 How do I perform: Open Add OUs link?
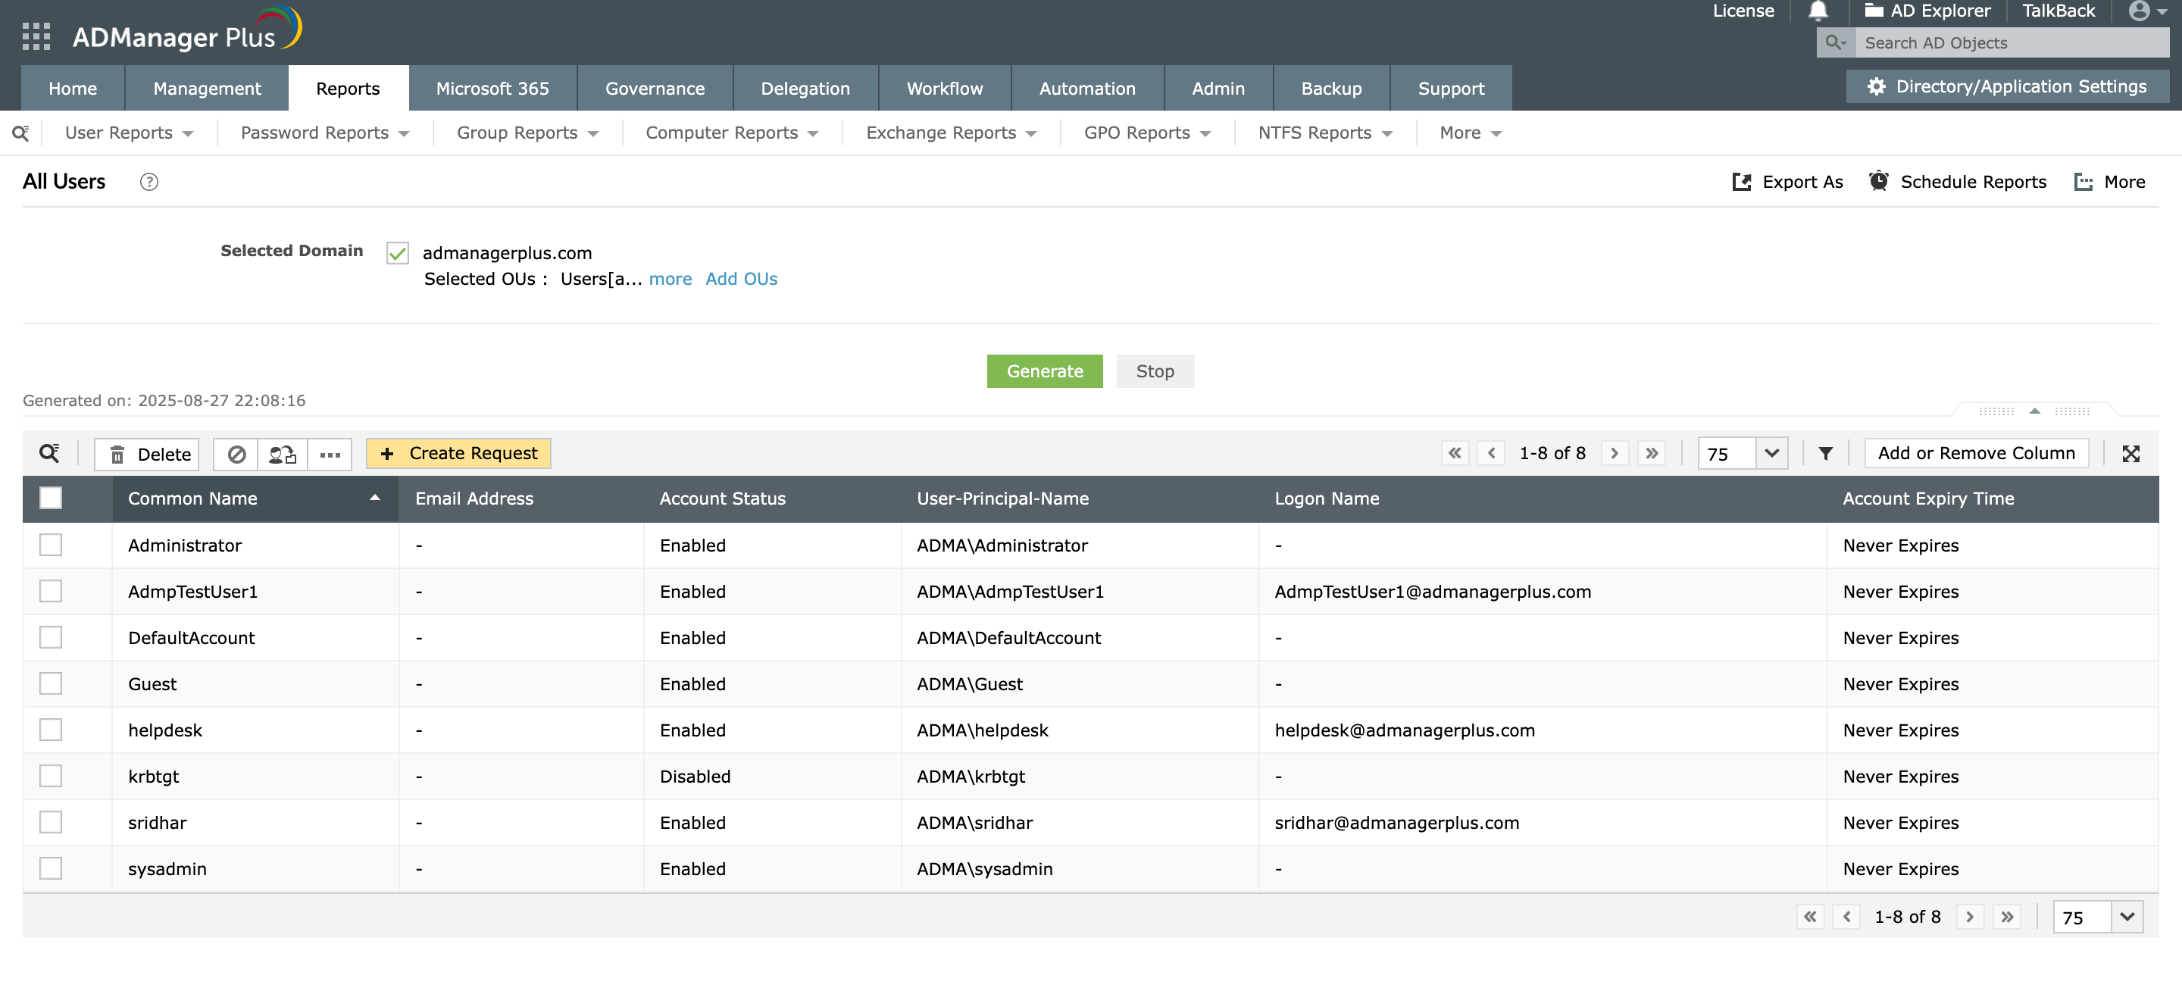point(741,279)
